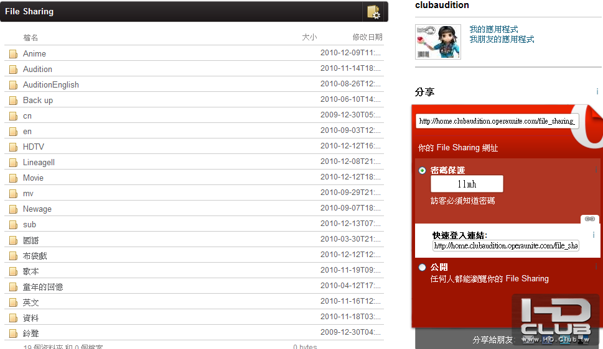Sort by 檔名 column header
The width and height of the screenshot is (603, 349).
click(30, 38)
